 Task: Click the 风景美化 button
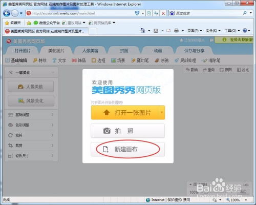point(31,101)
